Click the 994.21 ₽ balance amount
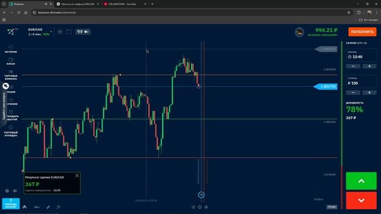Viewport: 381px width, 214px height. pyautogui.click(x=326, y=30)
